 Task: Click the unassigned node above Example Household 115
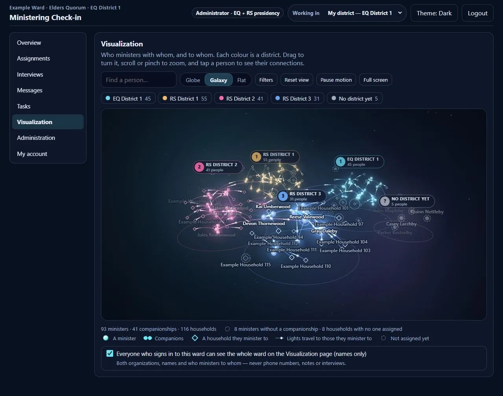[246, 258]
